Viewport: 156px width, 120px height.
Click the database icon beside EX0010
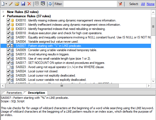pyautogui.click(x=12, y=20)
